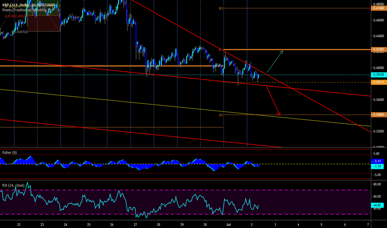Click date 29 on time axis
This screenshot has width=387, height=228.
(182, 225)
